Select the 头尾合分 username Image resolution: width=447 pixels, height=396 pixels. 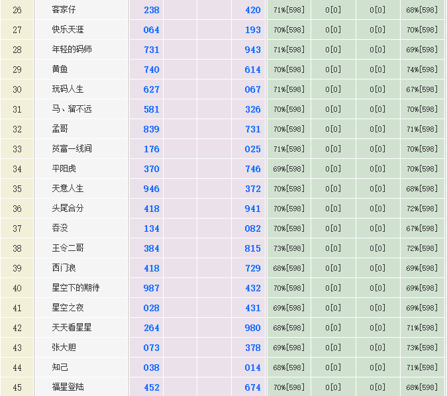click(x=68, y=209)
